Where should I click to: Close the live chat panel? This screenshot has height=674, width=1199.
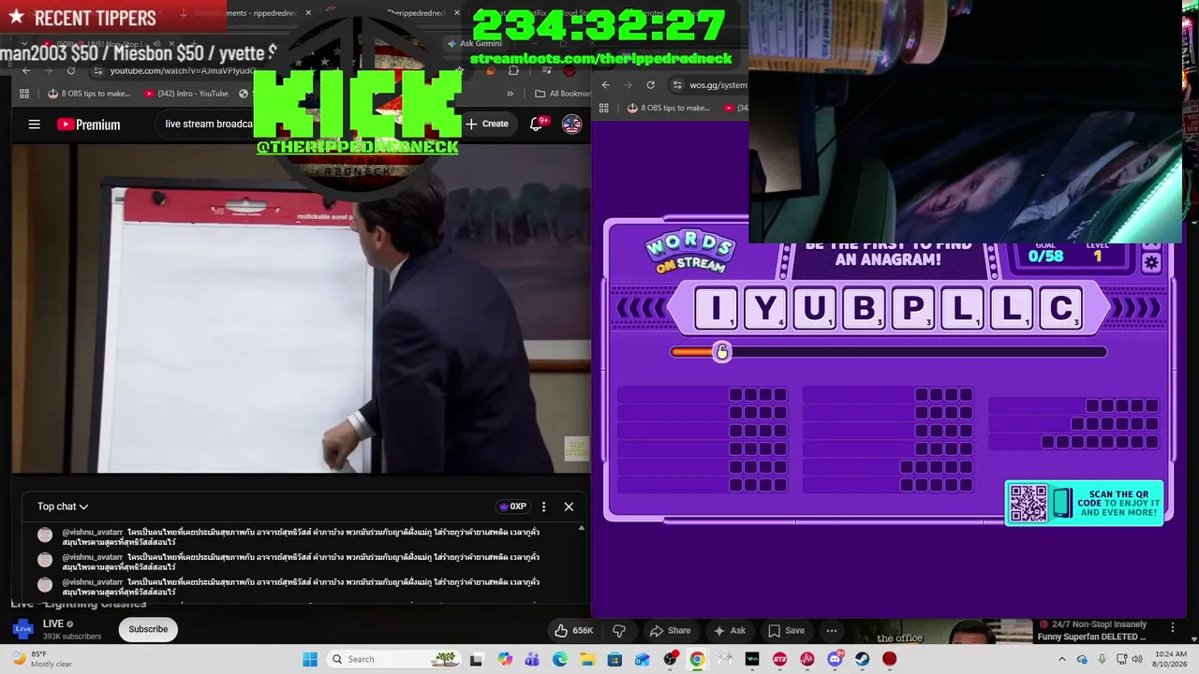pos(569,506)
